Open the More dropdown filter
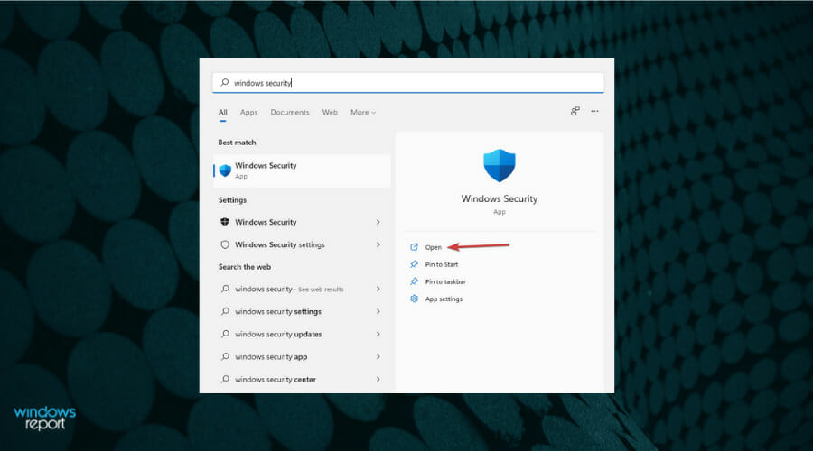 pos(363,113)
